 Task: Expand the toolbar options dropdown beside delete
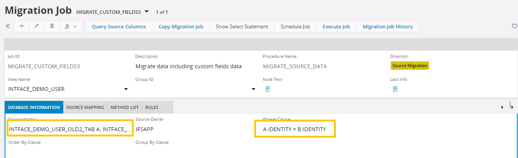[x=71, y=26]
